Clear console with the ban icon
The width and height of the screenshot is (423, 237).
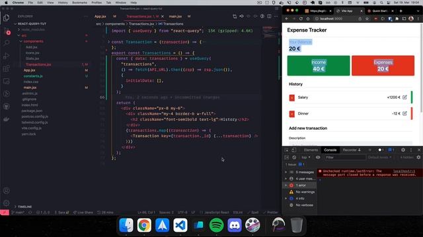294,157
